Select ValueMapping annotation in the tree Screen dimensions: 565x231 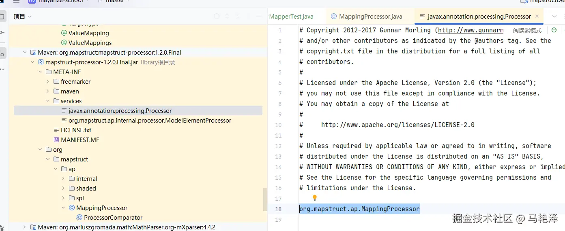pyautogui.click(x=88, y=33)
